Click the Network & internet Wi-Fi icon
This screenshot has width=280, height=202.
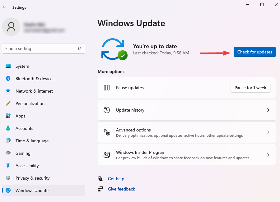coord(8,91)
